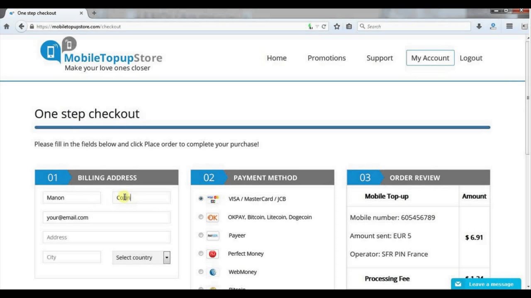Open the Home menu item

click(x=277, y=58)
